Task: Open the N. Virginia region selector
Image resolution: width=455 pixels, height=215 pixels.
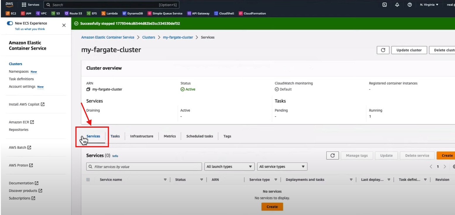Action: pos(429,5)
